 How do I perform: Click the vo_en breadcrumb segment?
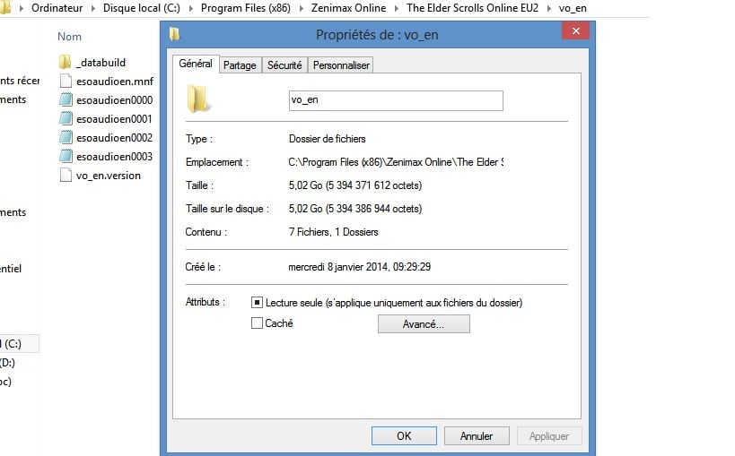tap(573, 8)
